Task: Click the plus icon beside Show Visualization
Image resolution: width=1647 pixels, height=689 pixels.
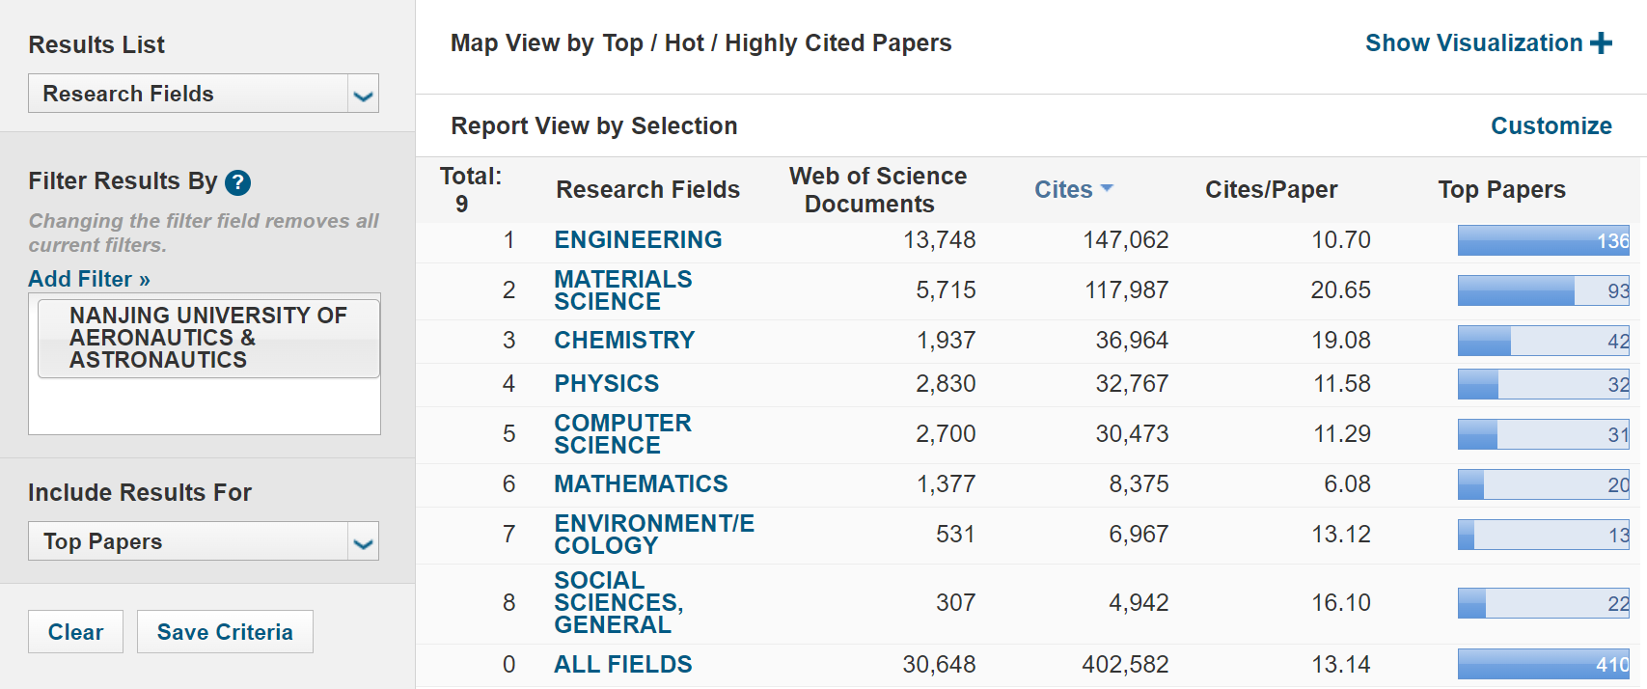Action: click(x=1602, y=43)
